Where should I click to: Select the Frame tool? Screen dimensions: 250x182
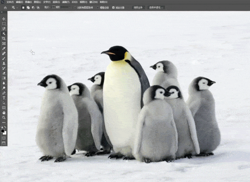(x=4, y=43)
